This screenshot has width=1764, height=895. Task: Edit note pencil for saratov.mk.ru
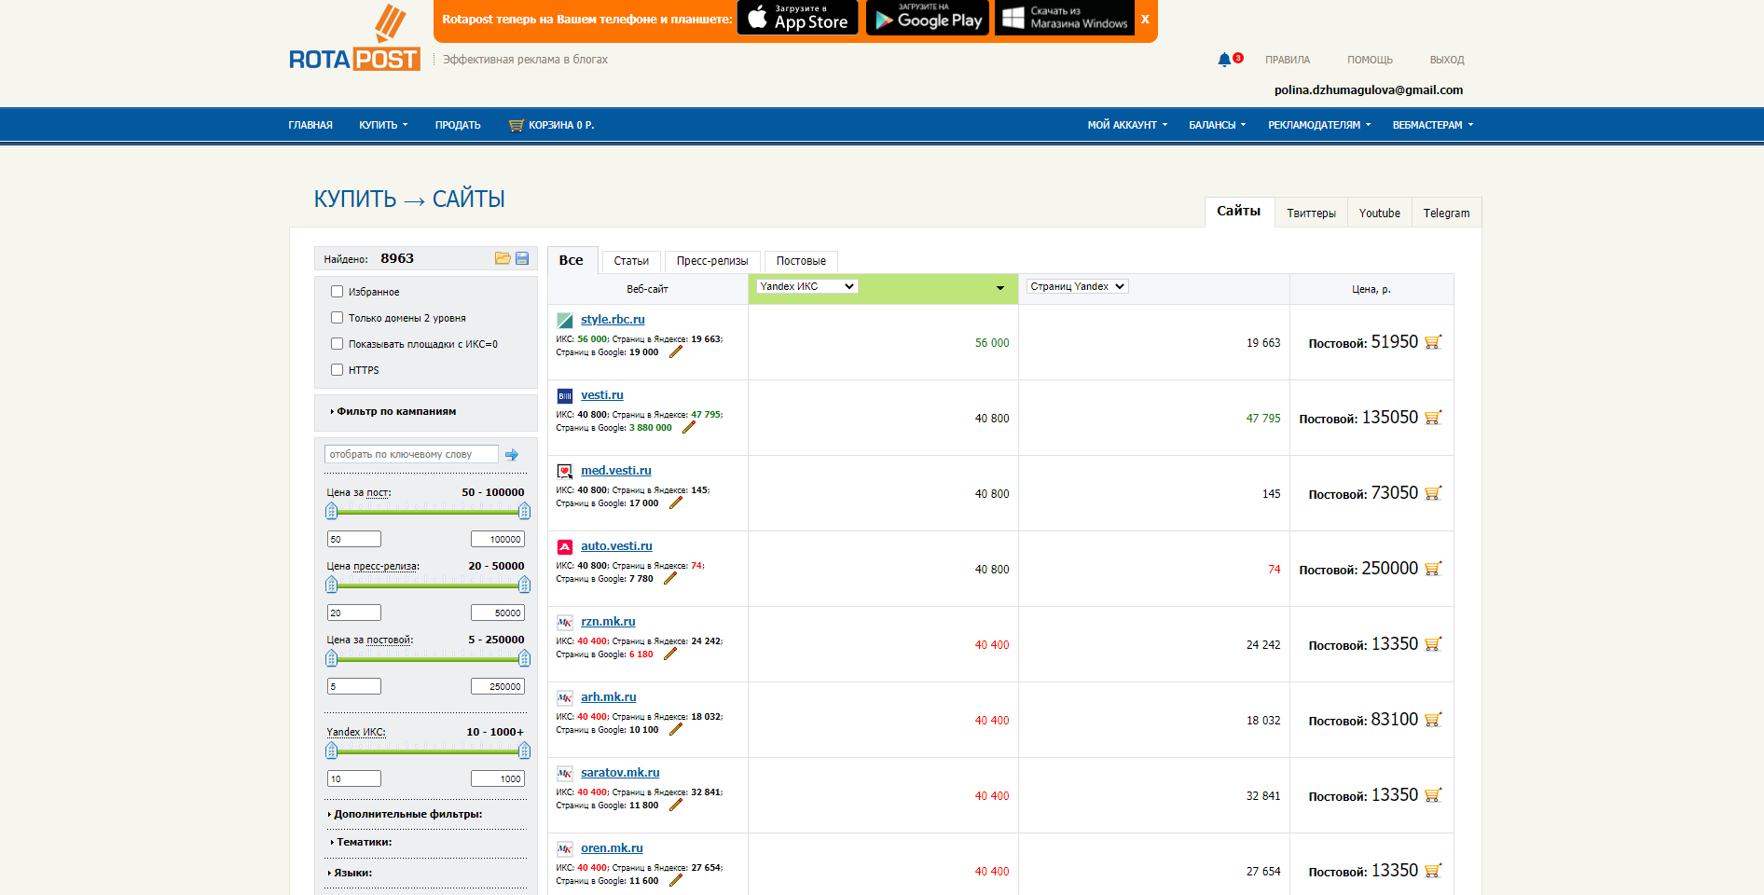coord(676,805)
